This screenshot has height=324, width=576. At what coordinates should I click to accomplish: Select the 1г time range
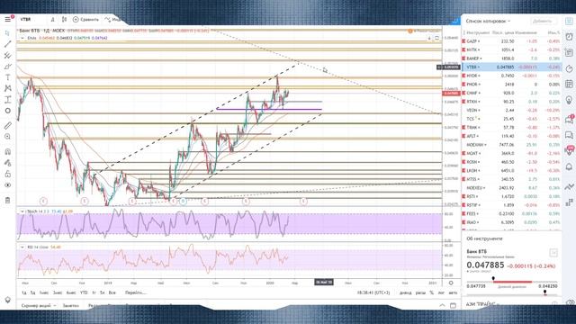click(94, 292)
